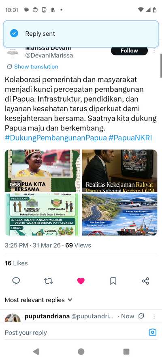Open #PapuaNKRI hashtag

click(x=130, y=138)
